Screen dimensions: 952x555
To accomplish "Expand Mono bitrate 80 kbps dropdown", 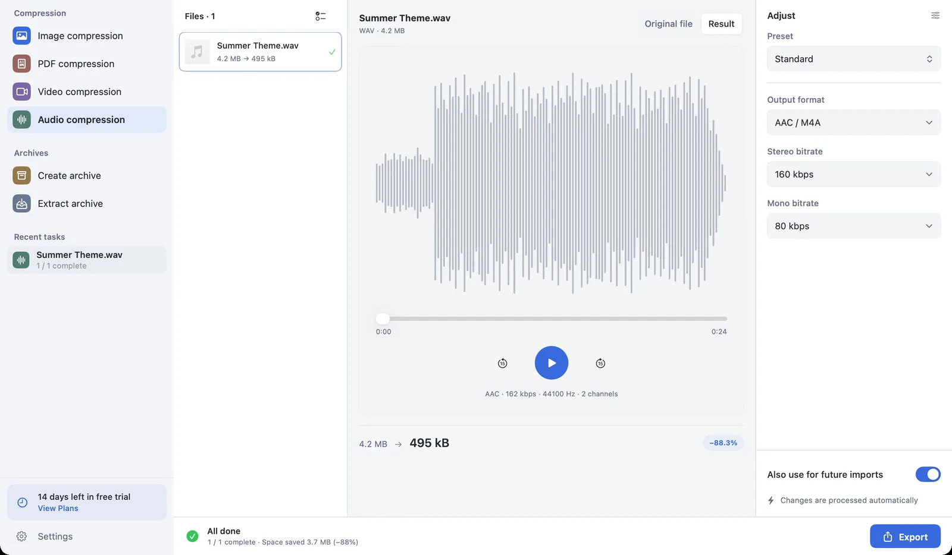I will pos(854,226).
